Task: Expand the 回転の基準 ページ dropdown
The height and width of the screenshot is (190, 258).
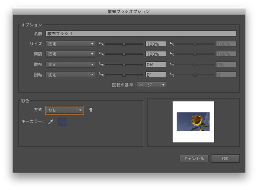Action: point(151,85)
